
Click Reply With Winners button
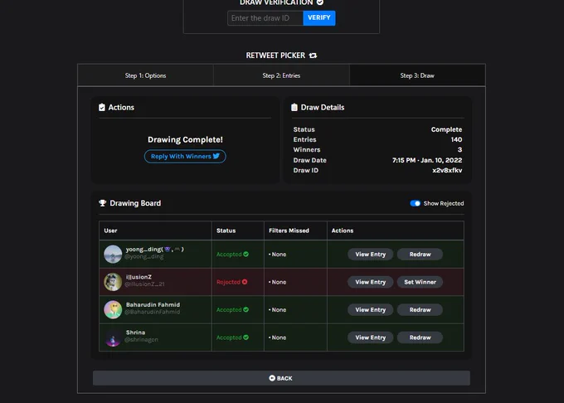[185, 157]
